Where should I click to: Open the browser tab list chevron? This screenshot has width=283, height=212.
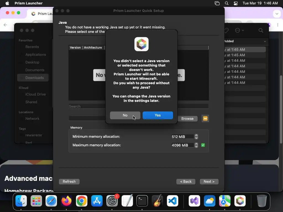pyautogui.click(x=277, y=14)
